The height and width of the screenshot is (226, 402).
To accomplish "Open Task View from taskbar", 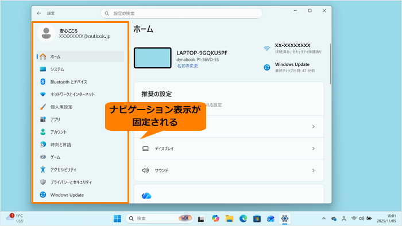I will click(x=201, y=219).
